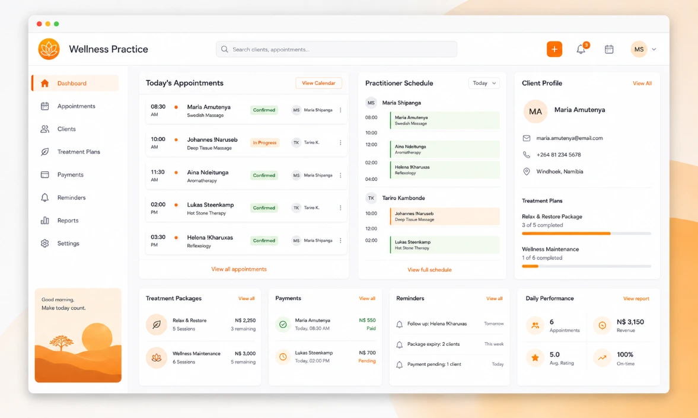
Task: Click View report in Daily Performance
Action: click(x=636, y=299)
